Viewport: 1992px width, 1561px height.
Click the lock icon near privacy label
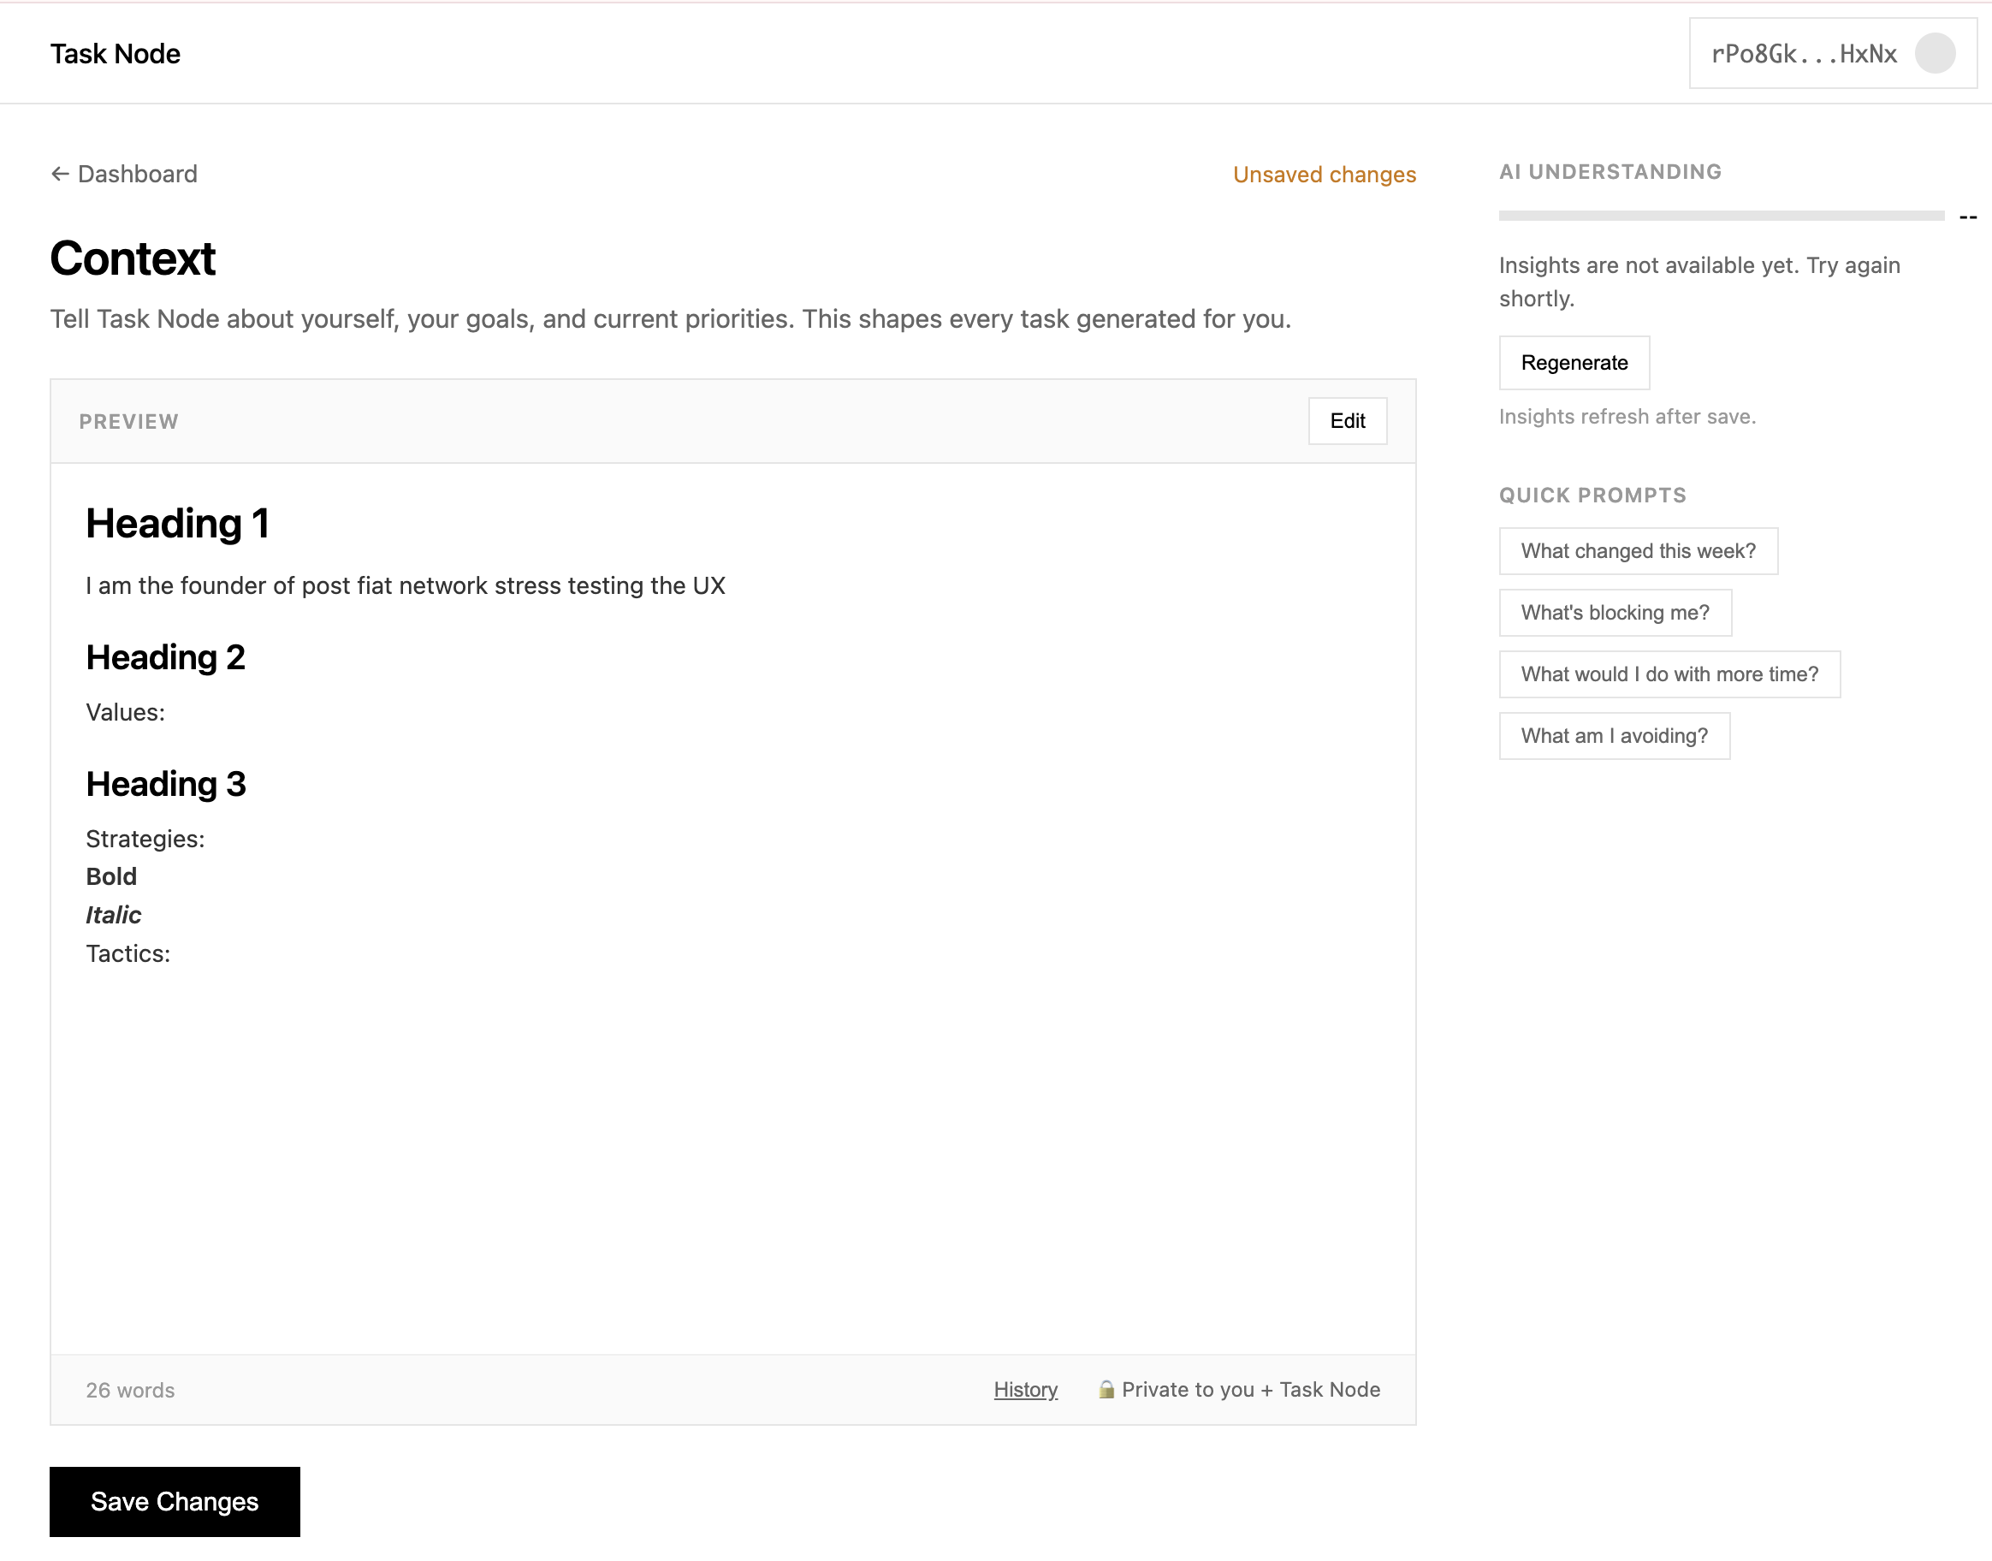coord(1106,1389)
